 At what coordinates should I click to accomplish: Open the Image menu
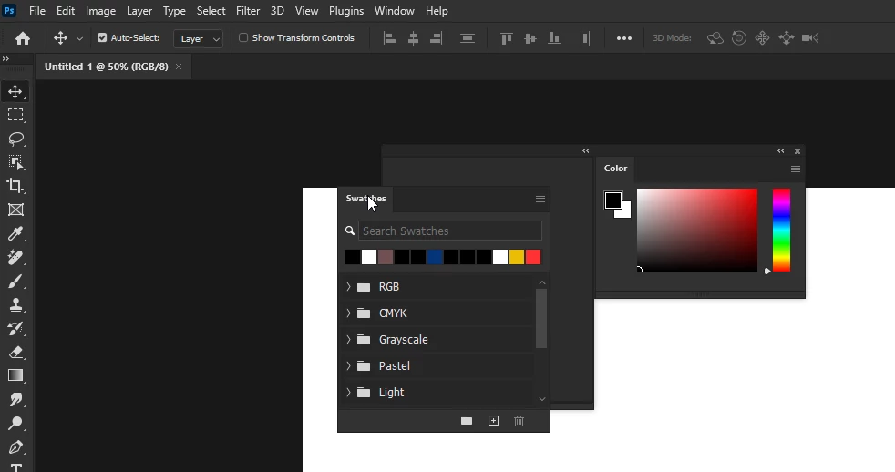pyautogui.click(x=100, y=11)
